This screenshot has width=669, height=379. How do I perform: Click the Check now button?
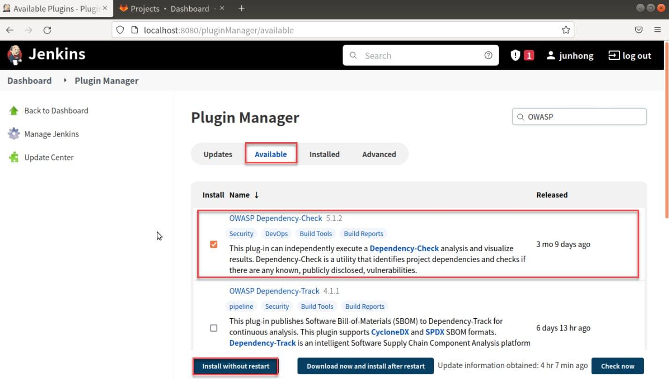[617, 366]
